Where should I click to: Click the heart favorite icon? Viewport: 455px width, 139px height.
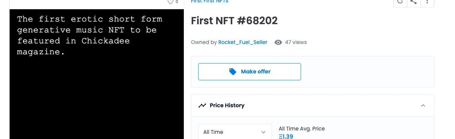pyautogui.click(x=170, y=2)
